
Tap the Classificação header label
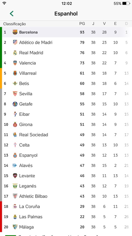point(14,24)
